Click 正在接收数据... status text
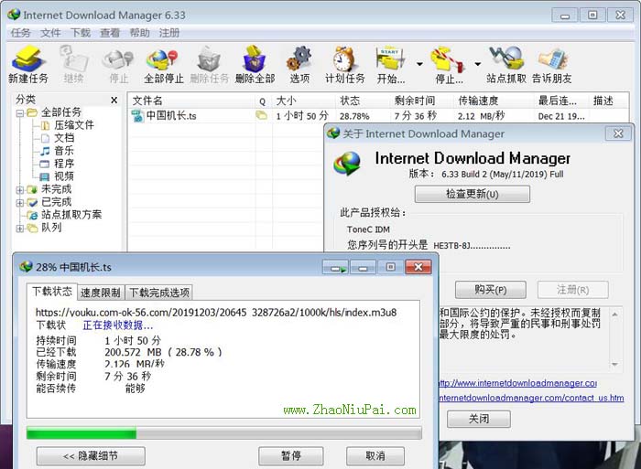The height and width of the screenshot is (469, 641). (118, 325)
